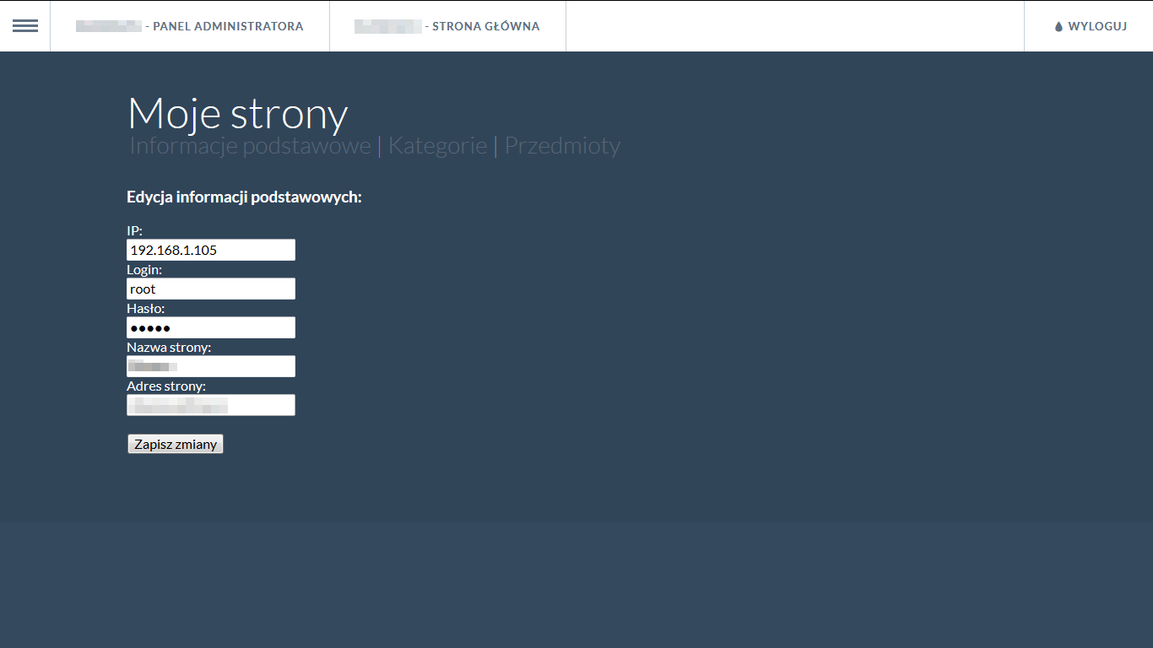Click the Hasło password field
Image resolution: width=1153 pixels, height=648 pixels.
(211, 327)
